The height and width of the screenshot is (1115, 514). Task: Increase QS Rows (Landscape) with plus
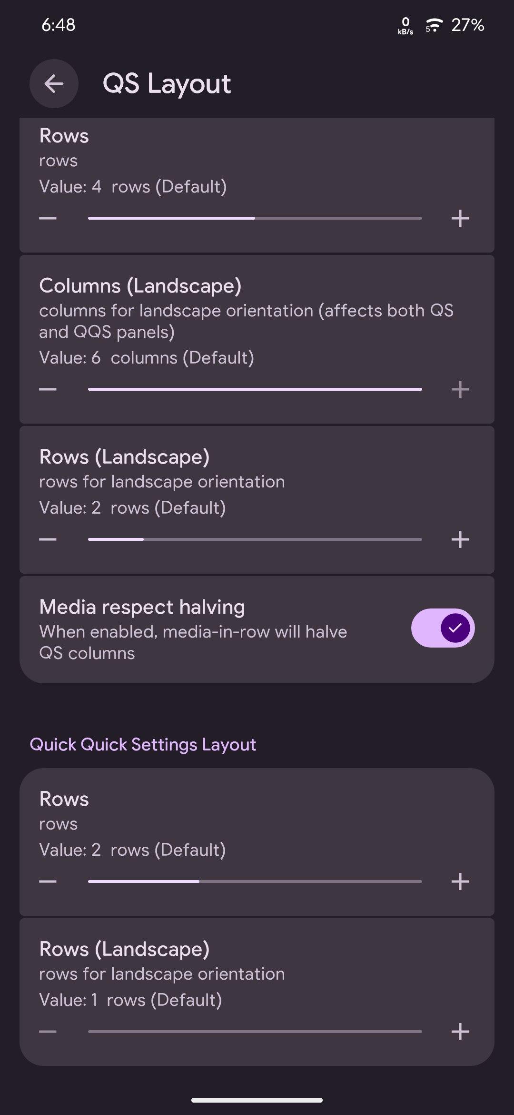click(x=460, y=539)
